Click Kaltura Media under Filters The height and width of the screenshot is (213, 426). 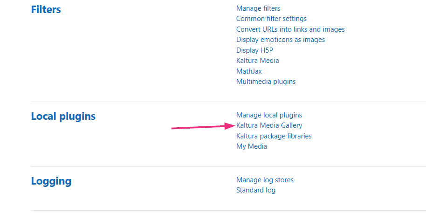(258, 60)
